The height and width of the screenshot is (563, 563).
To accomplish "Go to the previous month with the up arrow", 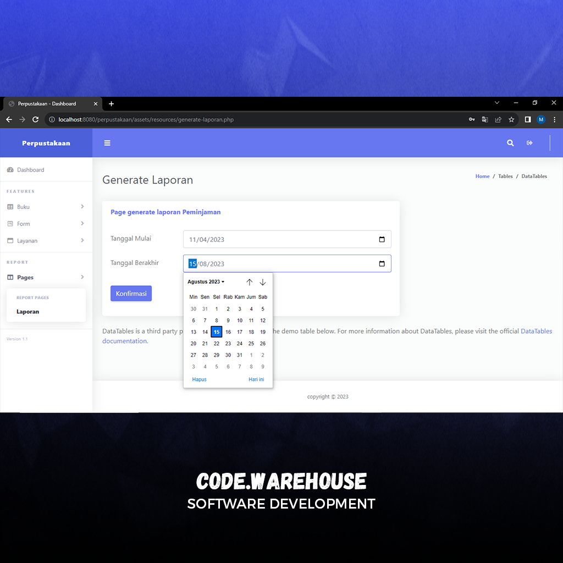I will tap(250, 282).
